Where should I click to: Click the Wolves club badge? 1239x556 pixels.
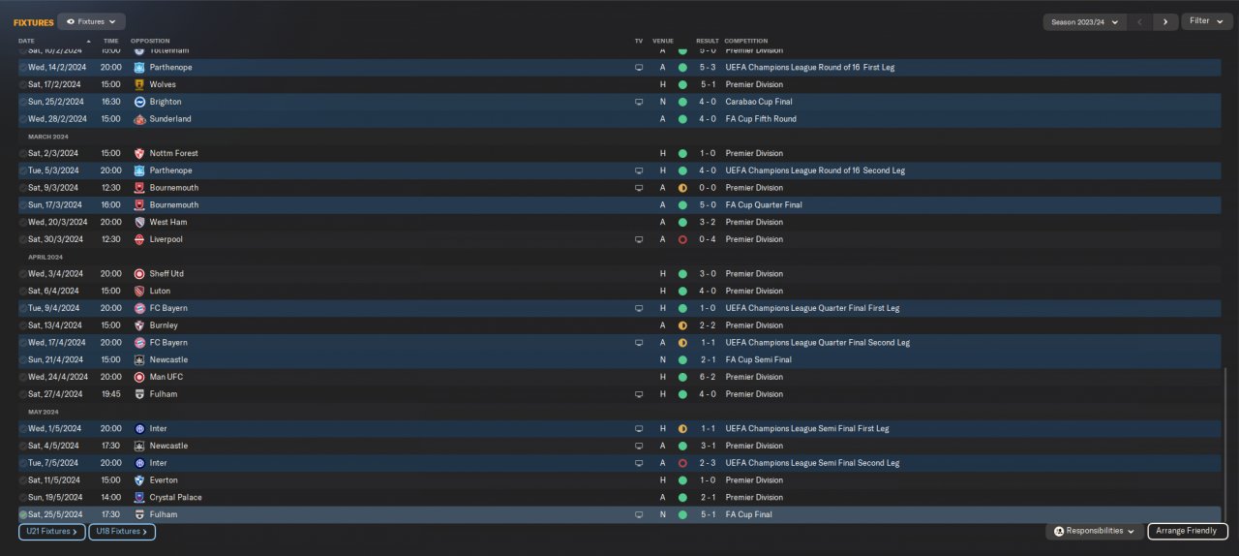[139, 85]
